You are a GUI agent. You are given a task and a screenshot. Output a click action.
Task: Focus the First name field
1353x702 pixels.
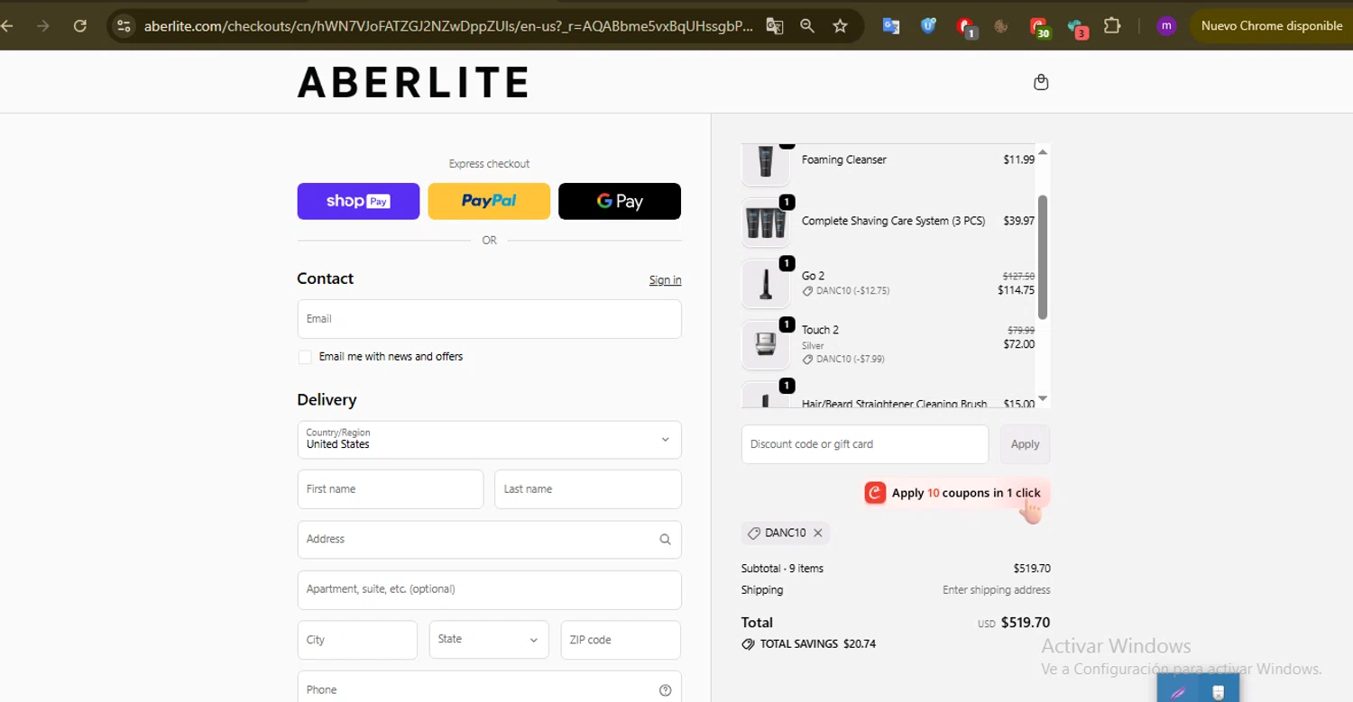tap(391, 489)
